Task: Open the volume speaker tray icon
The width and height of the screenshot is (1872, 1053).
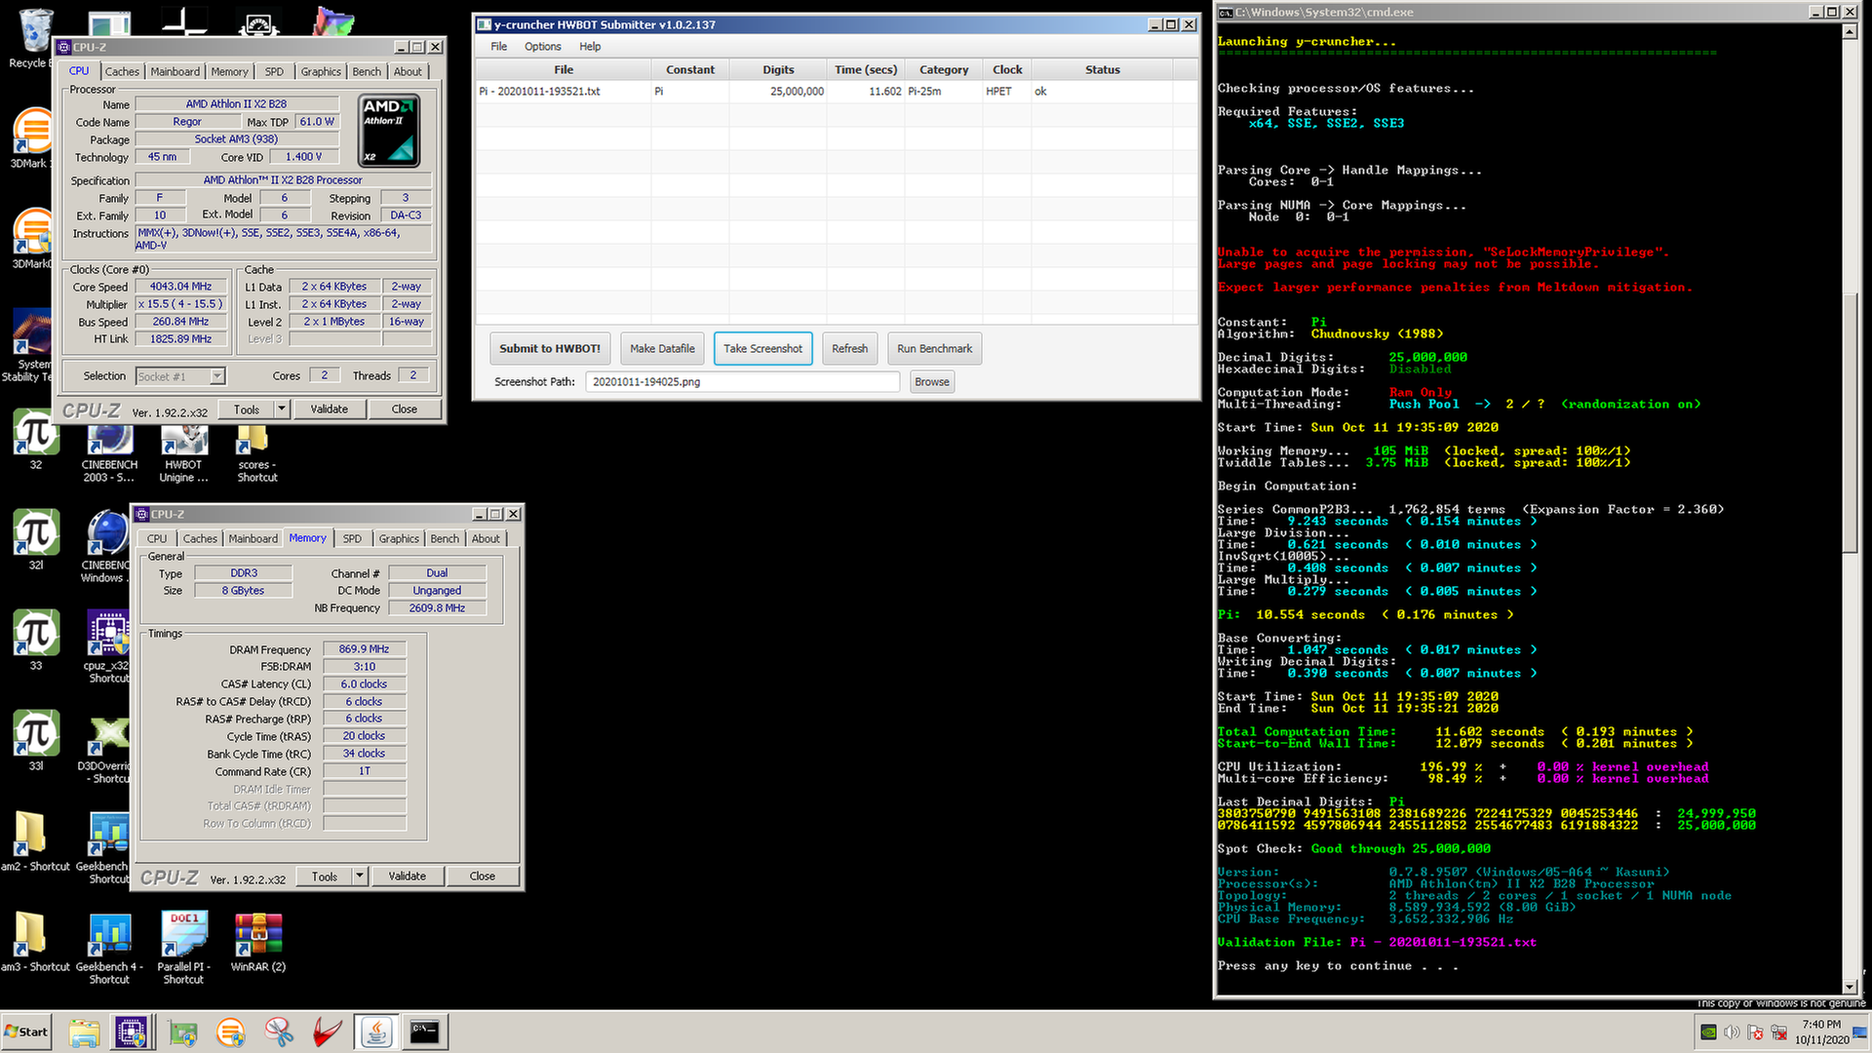Action: pyautogui.click(x=1732, y=1033)
